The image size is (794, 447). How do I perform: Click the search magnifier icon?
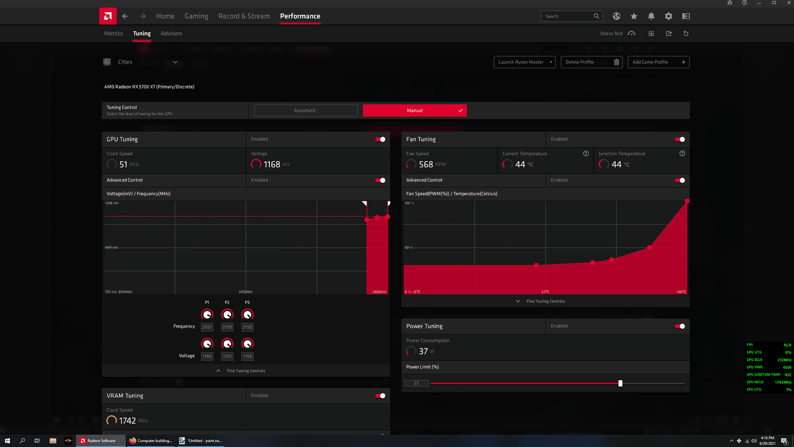click(596, 16)
